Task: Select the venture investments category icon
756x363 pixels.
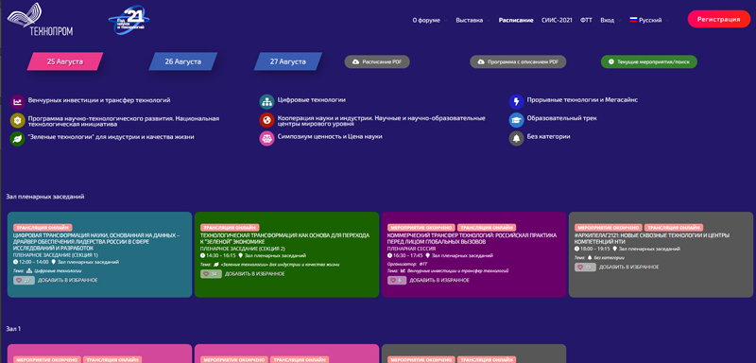Action: (17, 102)
